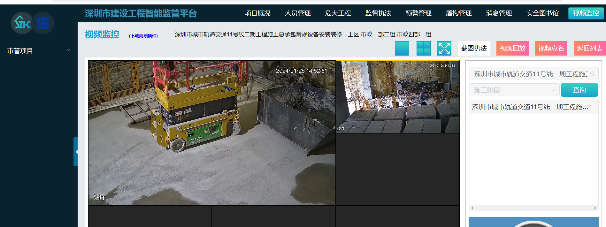Image resolution: width=606 pixels, height=227 pixels.
Task: Click the 视频回放 button
Action: pos(512,49)
